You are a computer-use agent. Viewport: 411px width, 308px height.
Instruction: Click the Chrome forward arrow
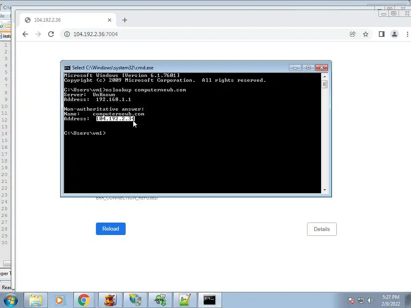pos(38,34)
